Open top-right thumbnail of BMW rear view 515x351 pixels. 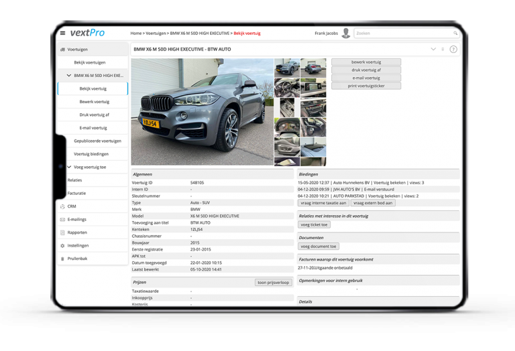(x=313, y=68)
